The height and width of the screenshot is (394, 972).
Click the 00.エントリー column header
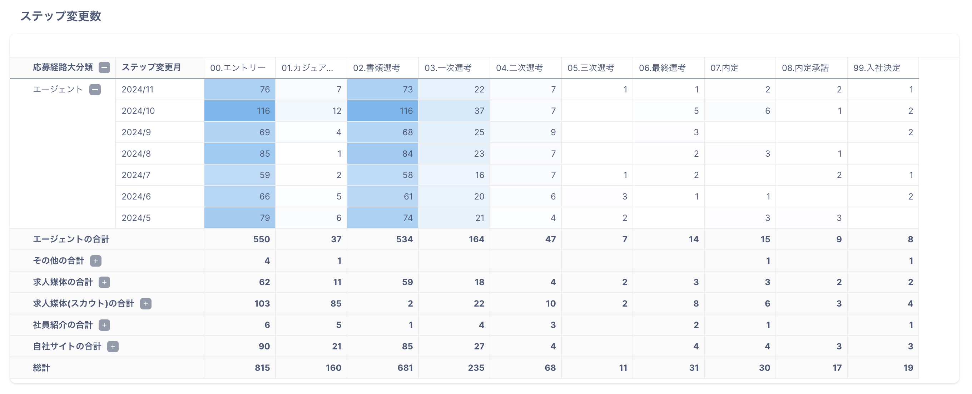pyautogui.click(x=238, y=68)
